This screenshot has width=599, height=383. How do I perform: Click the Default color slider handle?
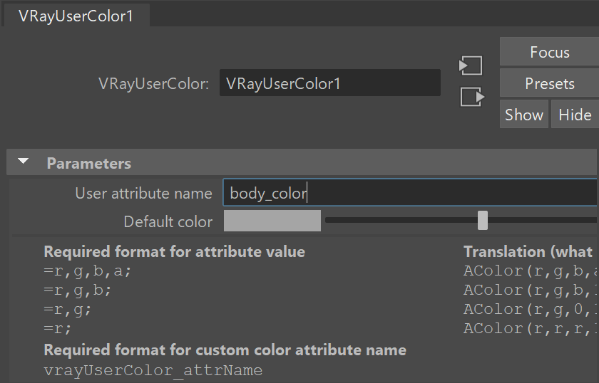[483, 221]
